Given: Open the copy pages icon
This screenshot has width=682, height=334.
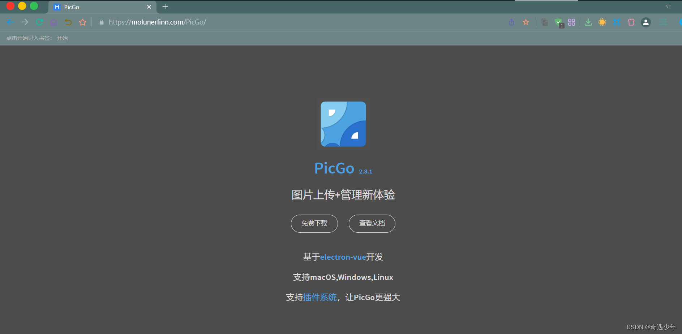Looking at the screenshot, I should 544,22.
